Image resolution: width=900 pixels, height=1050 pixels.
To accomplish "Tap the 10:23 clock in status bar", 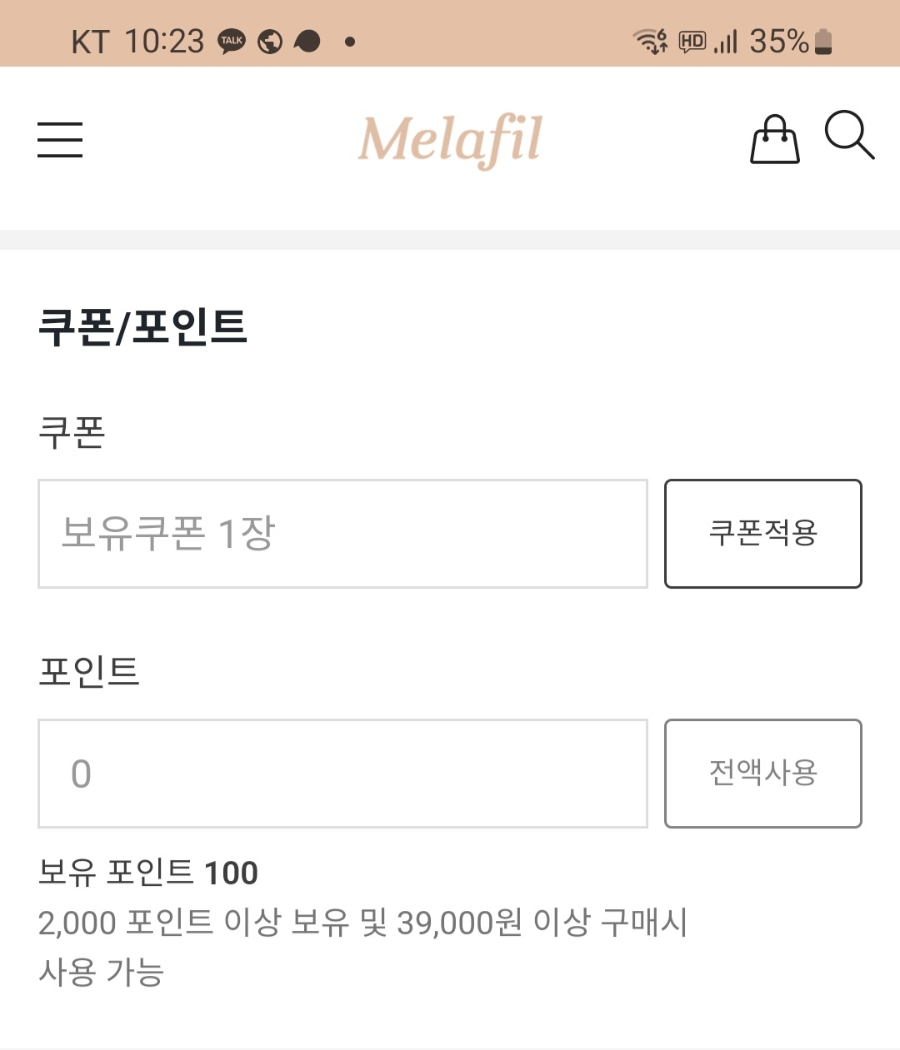I will (x=164, y=41).
